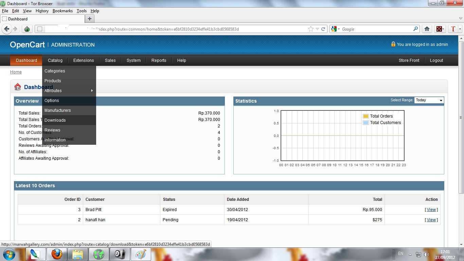
Task: Click the Total Customers legend color swatch
Action: (x=365, y=123)
